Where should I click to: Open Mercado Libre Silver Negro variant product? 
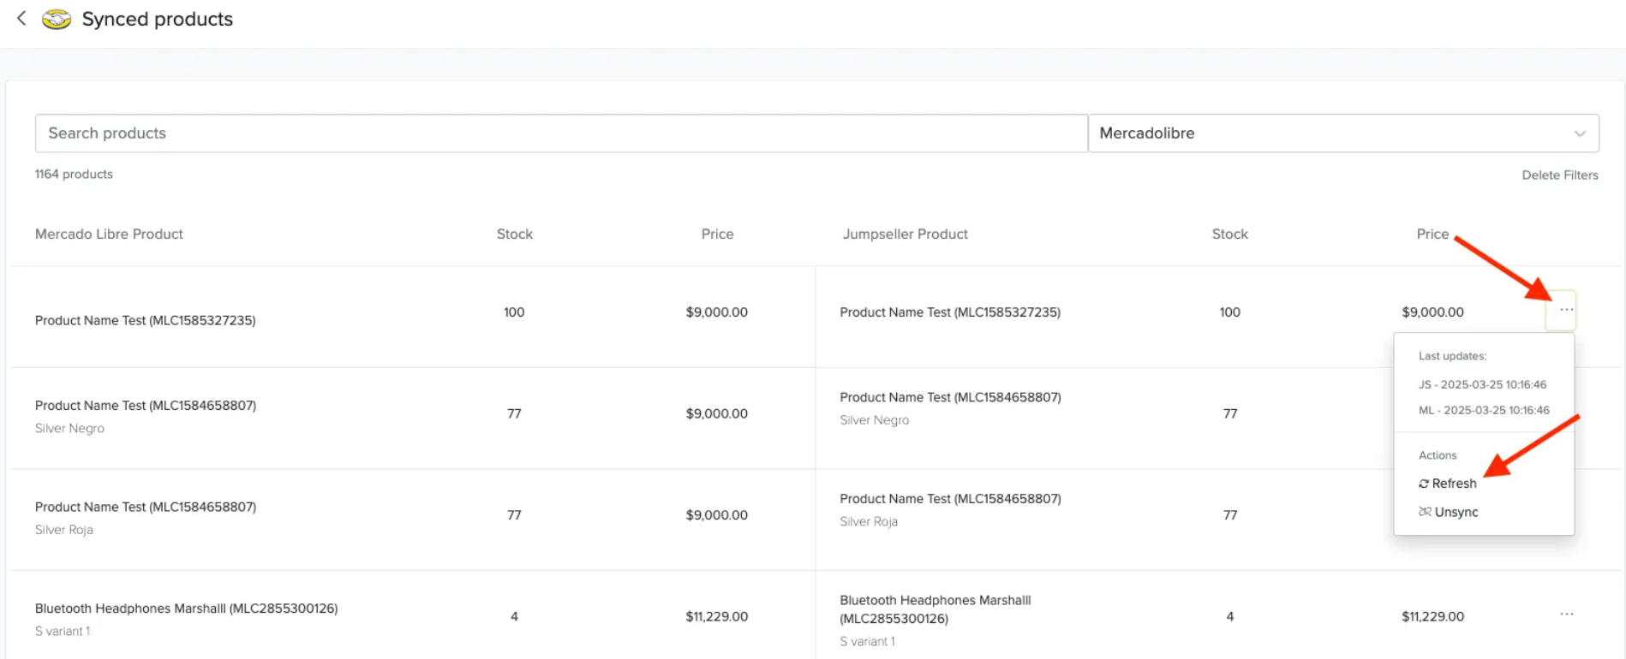(146, 406)
